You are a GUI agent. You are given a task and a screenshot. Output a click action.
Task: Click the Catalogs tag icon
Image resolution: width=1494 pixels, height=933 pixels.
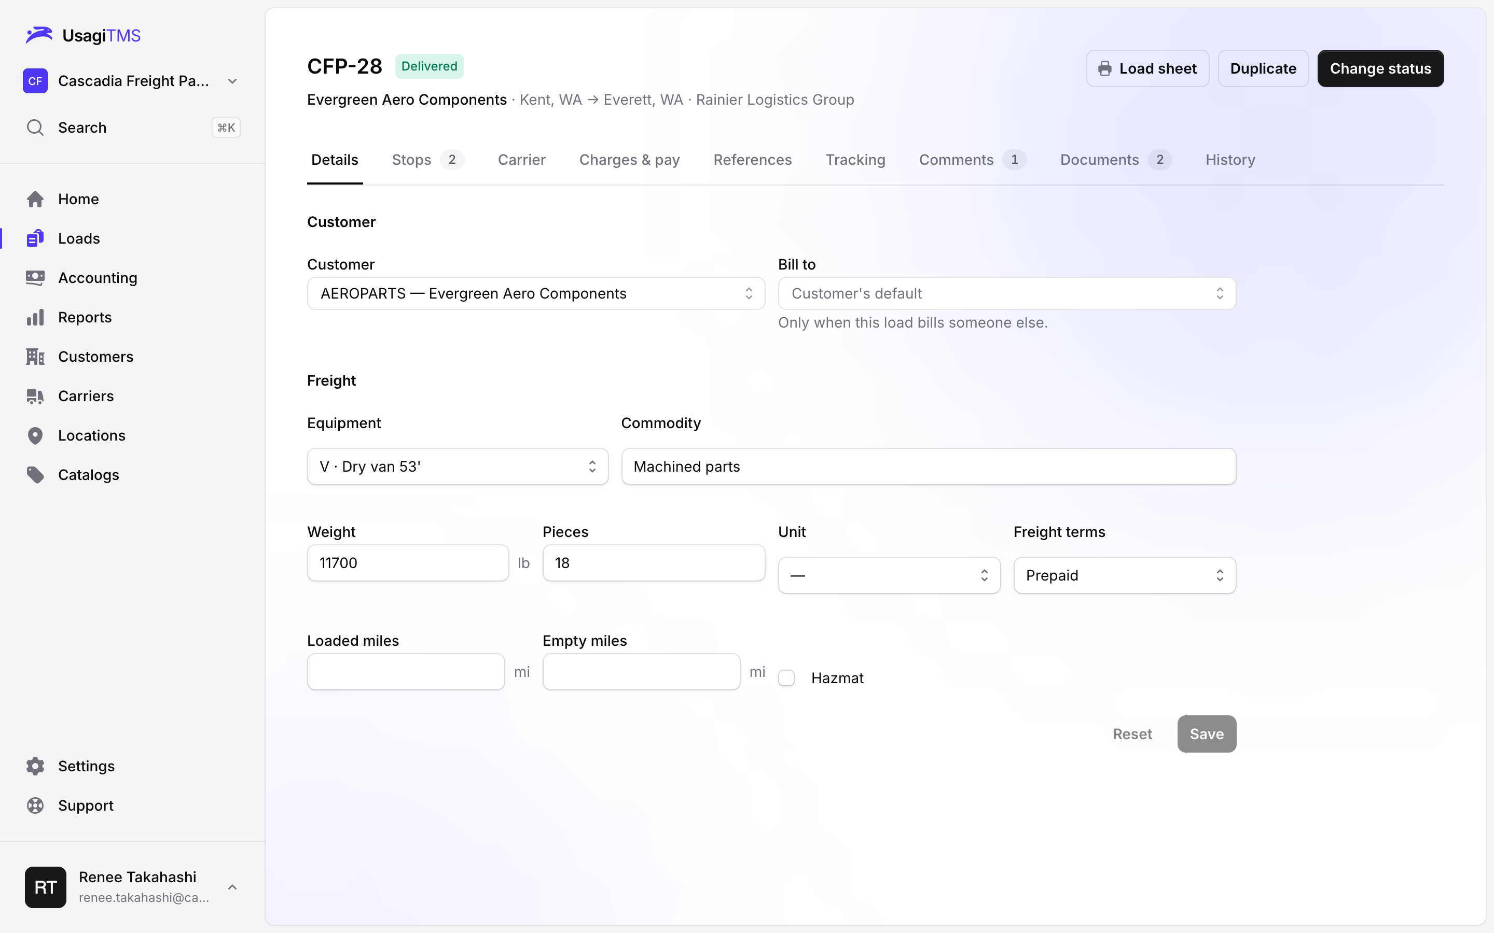[x=35, y=475]
